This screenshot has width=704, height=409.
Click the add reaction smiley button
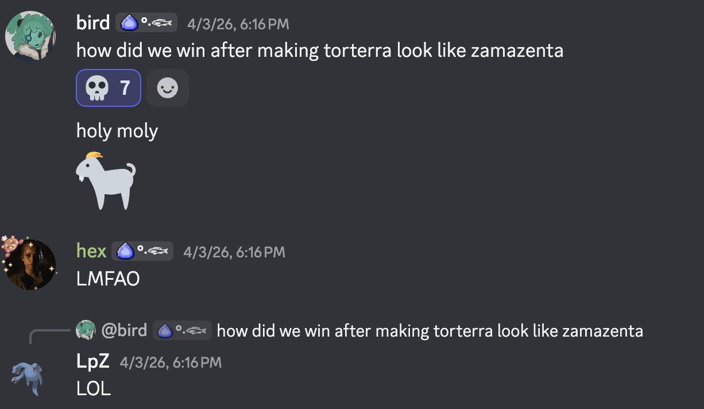[168, 88]
